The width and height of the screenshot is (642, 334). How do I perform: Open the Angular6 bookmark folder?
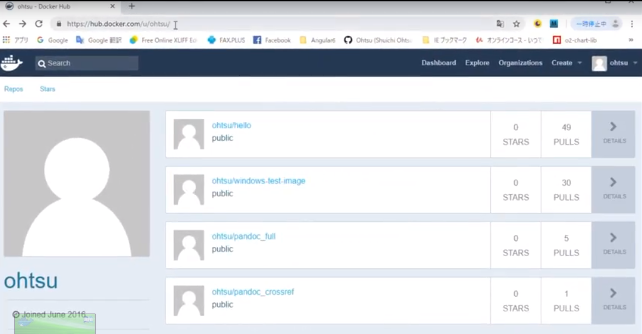(x=317, y=40)
